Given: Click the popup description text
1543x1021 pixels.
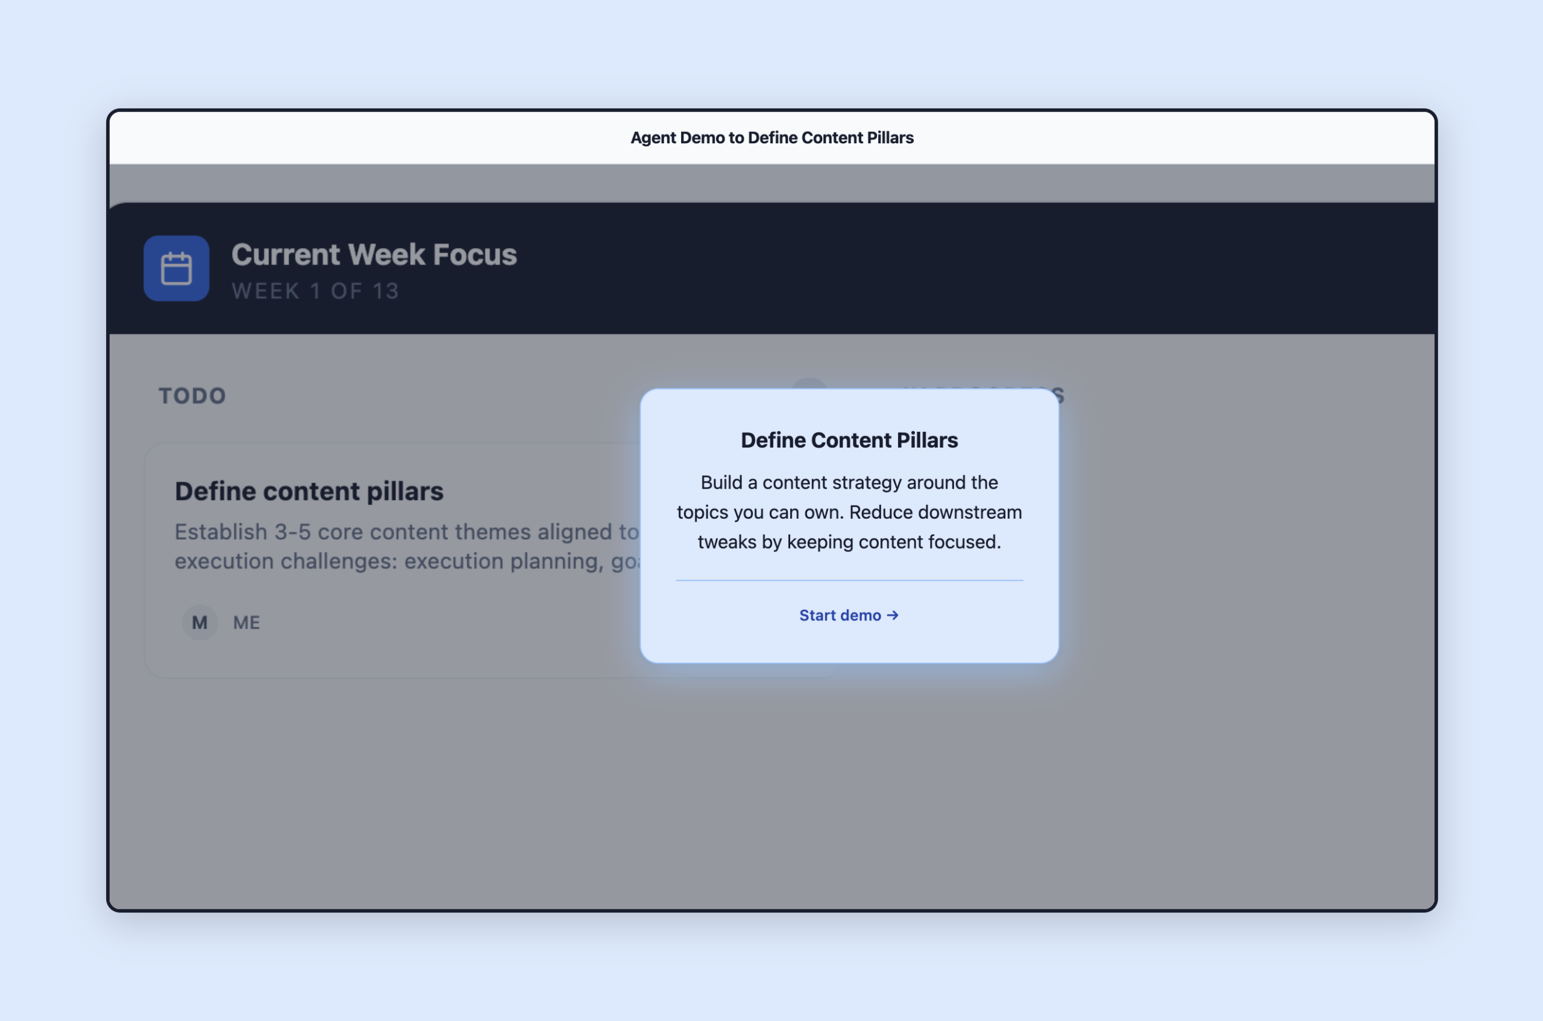Looking at the screenshot, I should coord(849,512).
